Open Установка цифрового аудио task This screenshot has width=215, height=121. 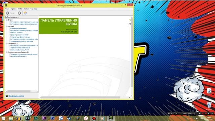(x=20, y=37)
